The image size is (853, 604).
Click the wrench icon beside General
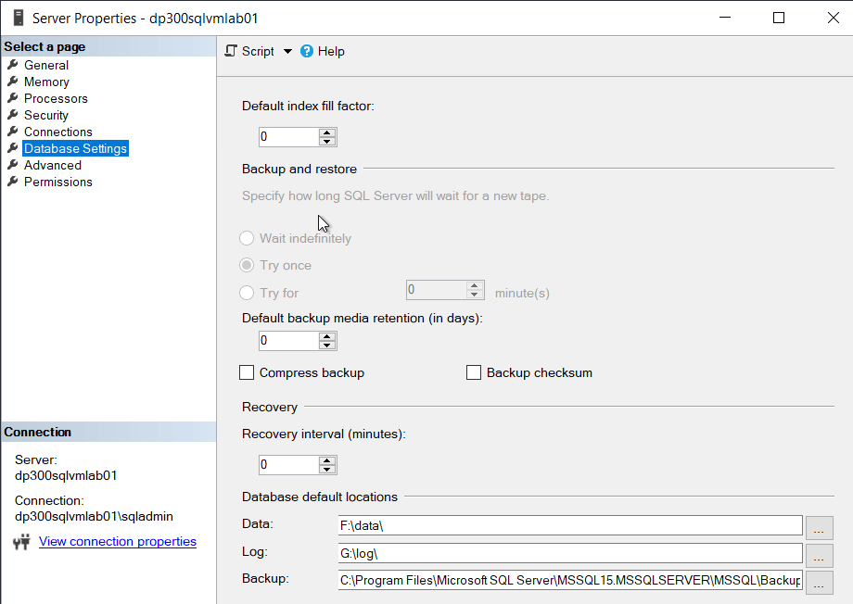click(x=13, y=65)
